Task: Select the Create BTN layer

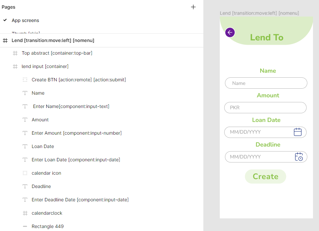Action: coord(79,80)
